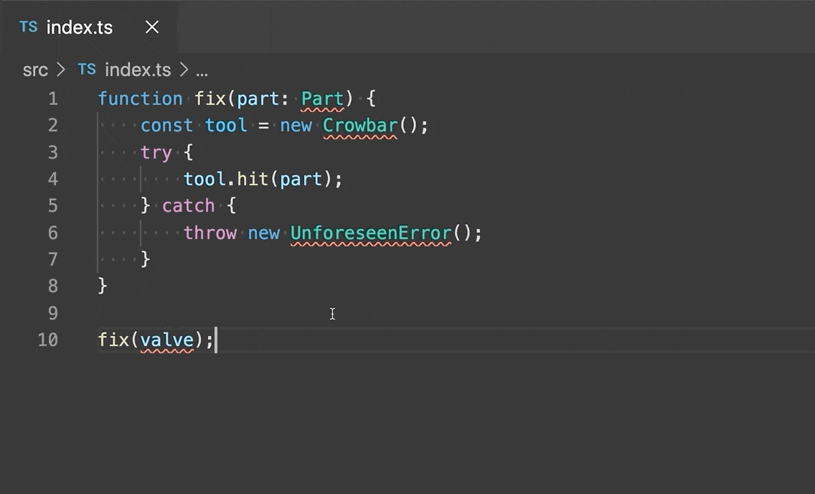Click the underlined valve argument on line 10
815x494 pixels.
pyautogui.click(x=167, y=340)
